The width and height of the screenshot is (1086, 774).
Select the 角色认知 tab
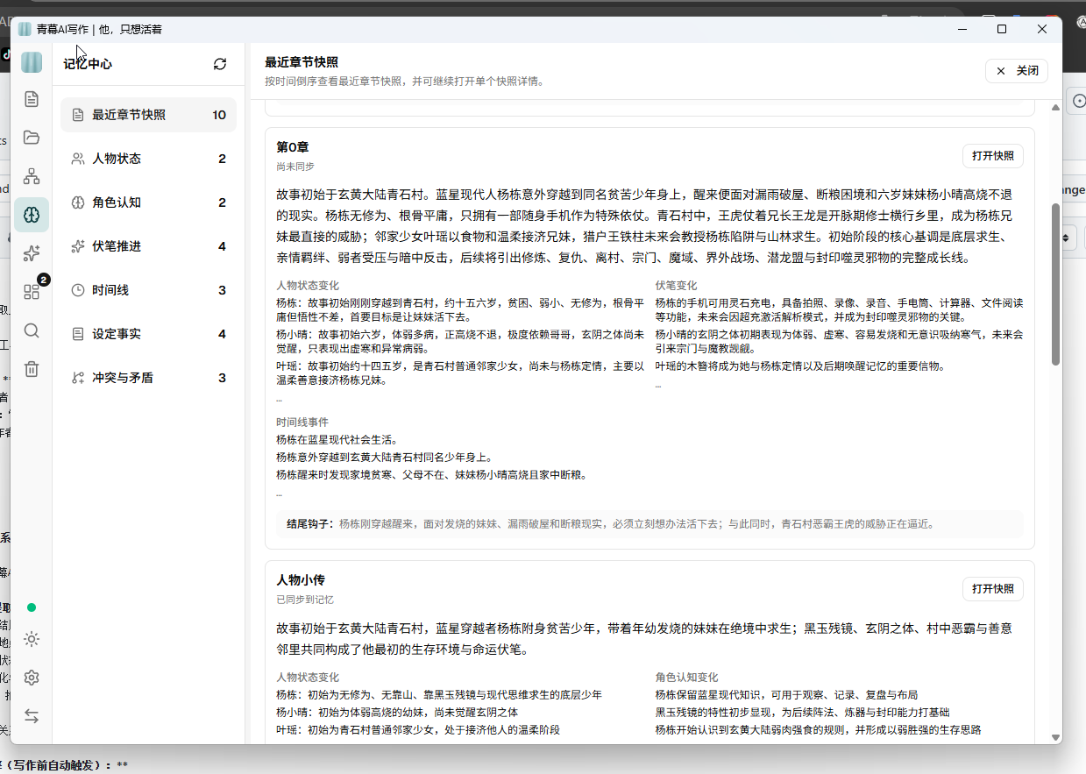[148, 202]
